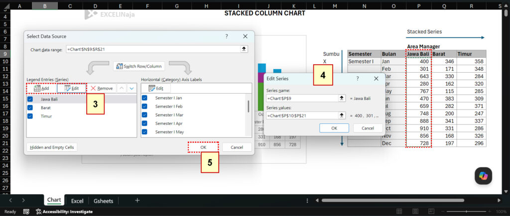The width and height of the screenshot is (510, 216).
Task: Select column header B
Action: (x=44, y=6)
